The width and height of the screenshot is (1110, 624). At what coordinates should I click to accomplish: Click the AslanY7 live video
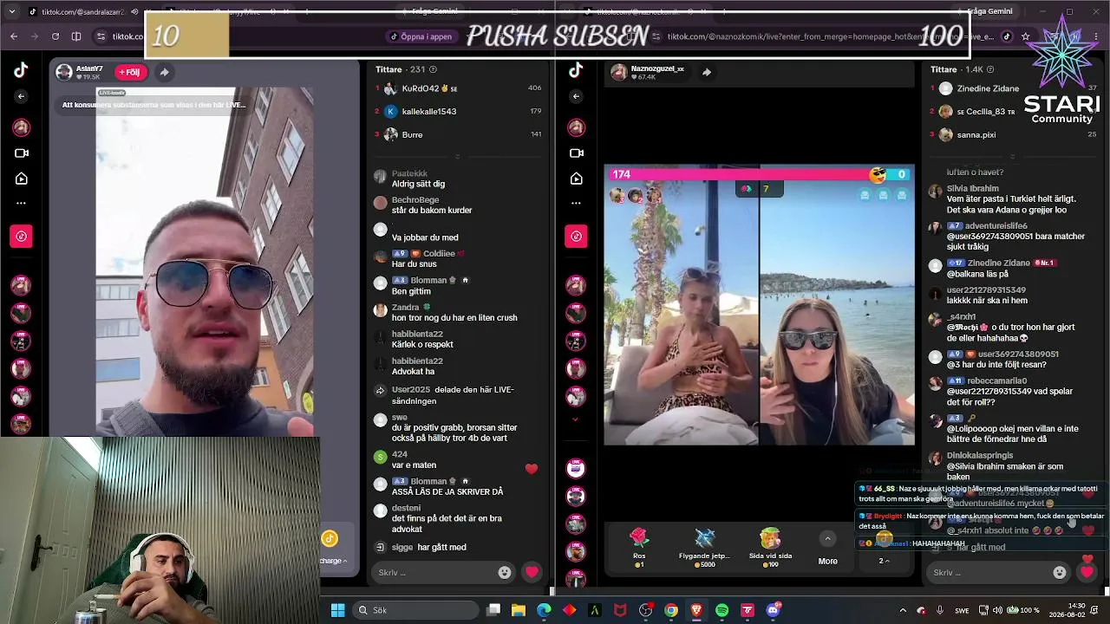coord(205,262)
